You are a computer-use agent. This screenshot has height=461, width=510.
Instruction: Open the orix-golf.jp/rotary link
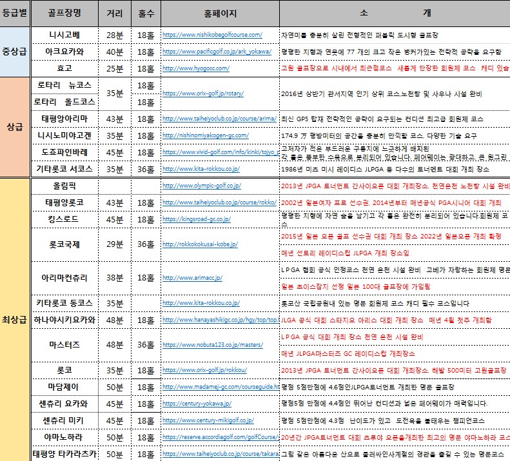[203, 93]
